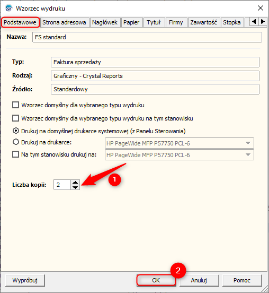
Task: Open the Tytuł tab
Action: 154,22
